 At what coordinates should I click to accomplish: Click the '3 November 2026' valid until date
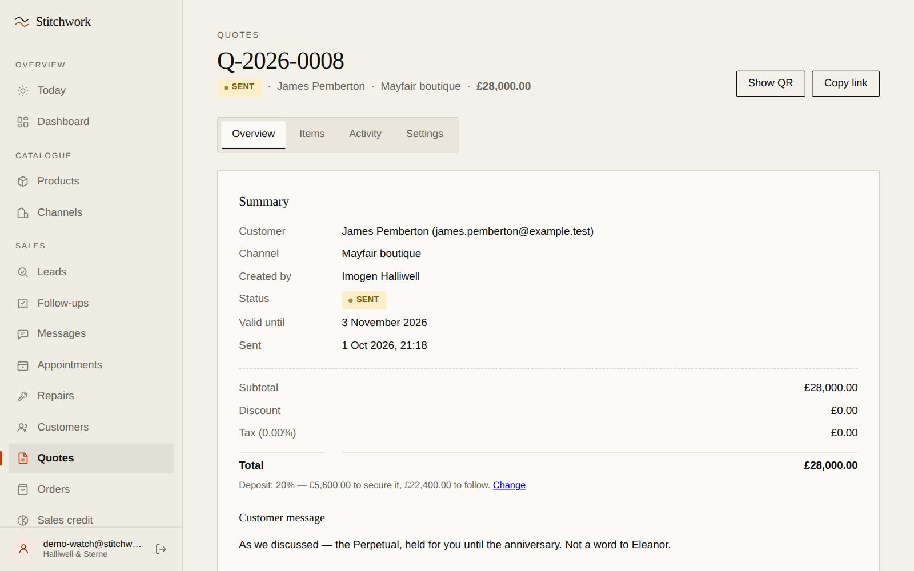coord(384,323)
